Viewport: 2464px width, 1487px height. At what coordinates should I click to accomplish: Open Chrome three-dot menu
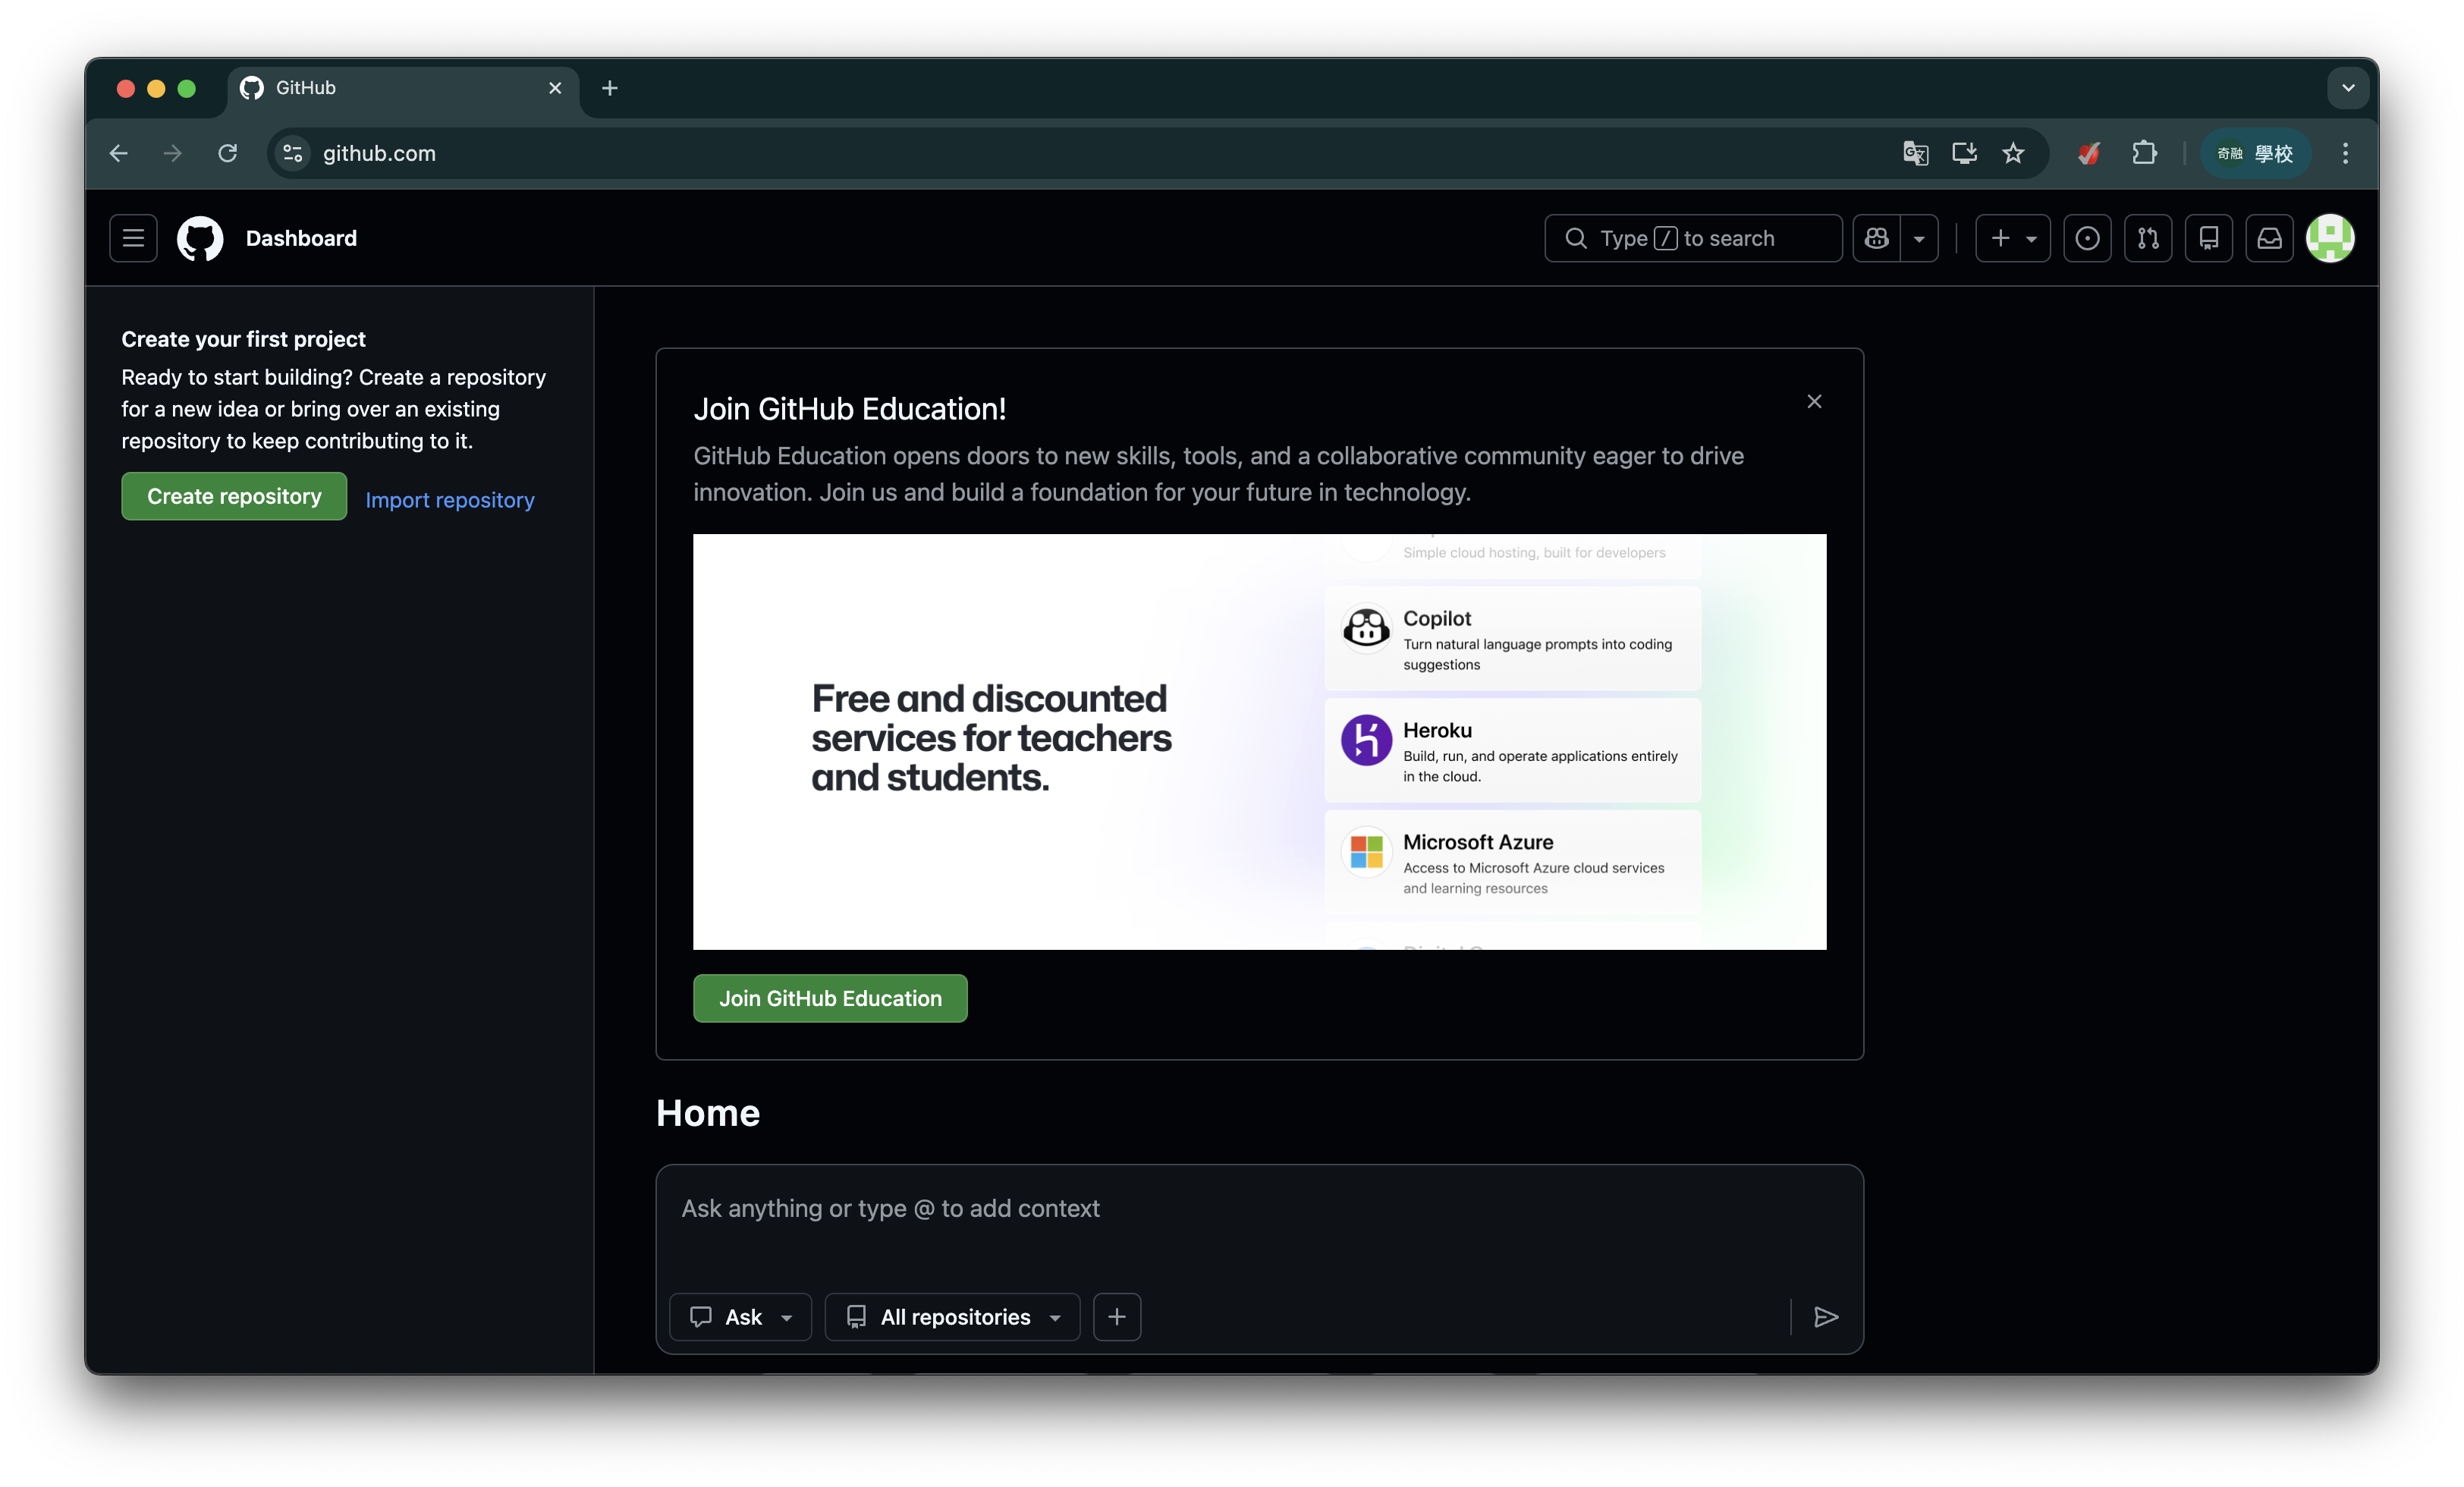click(x=2345, y=153)
